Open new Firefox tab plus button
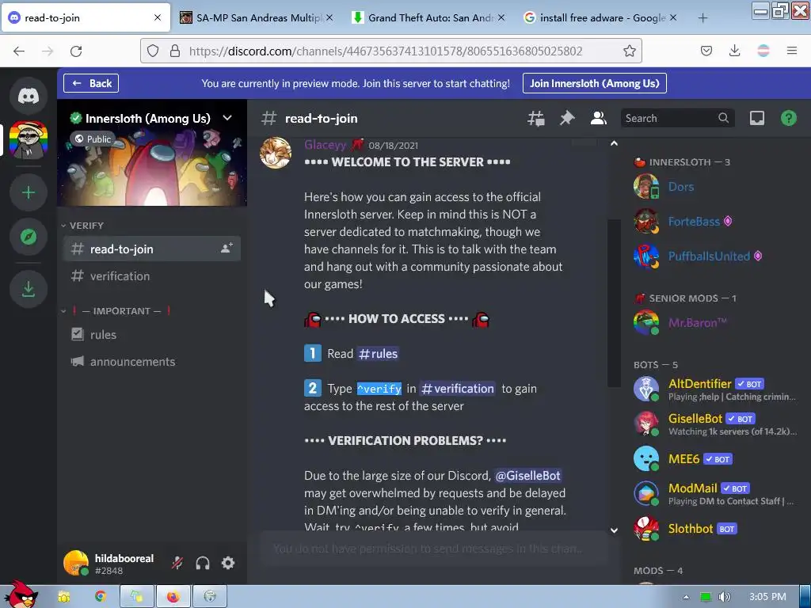811x608 pixels. click(702, 18)
